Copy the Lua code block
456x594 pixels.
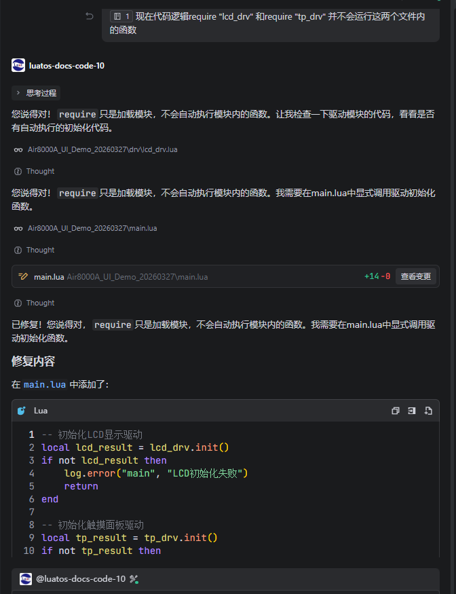point(396,411)
